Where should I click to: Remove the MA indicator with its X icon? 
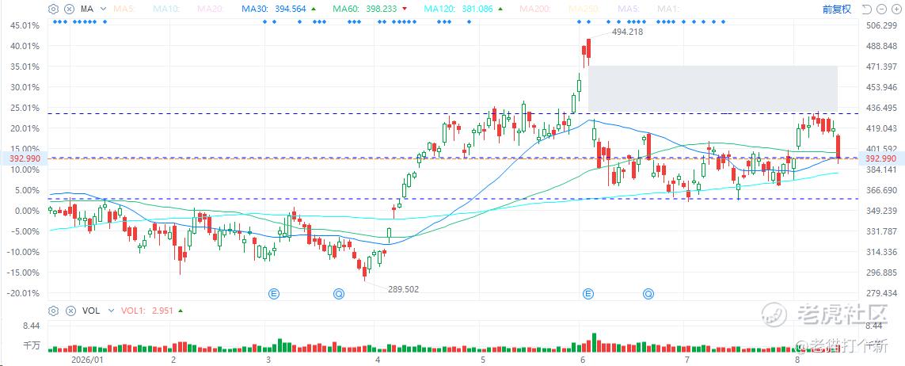tap(70, 10)
